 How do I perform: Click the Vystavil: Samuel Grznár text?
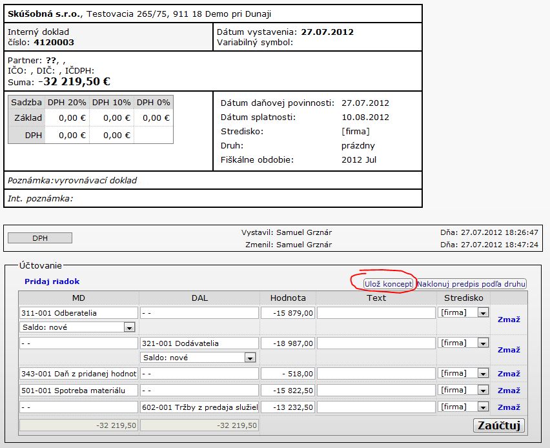pyautogui.click(x=286, y=232)
